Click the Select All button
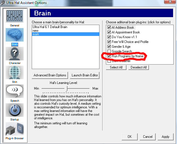Image resolution: width=177 pixels, height=144 pixels. 116,67
